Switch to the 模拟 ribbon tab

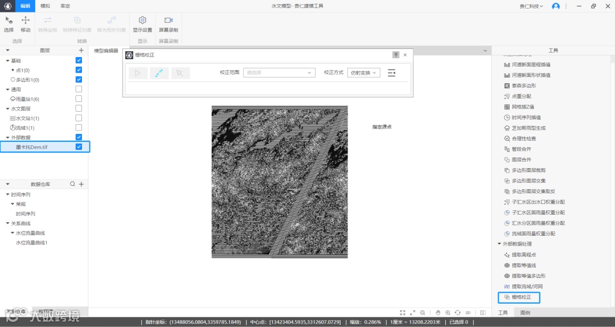45,6
